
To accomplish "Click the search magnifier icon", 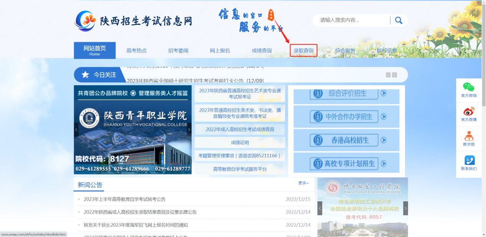I will point(399,20).
